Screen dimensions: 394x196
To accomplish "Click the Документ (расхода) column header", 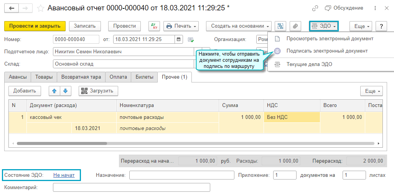I will (x=71, y=105).
